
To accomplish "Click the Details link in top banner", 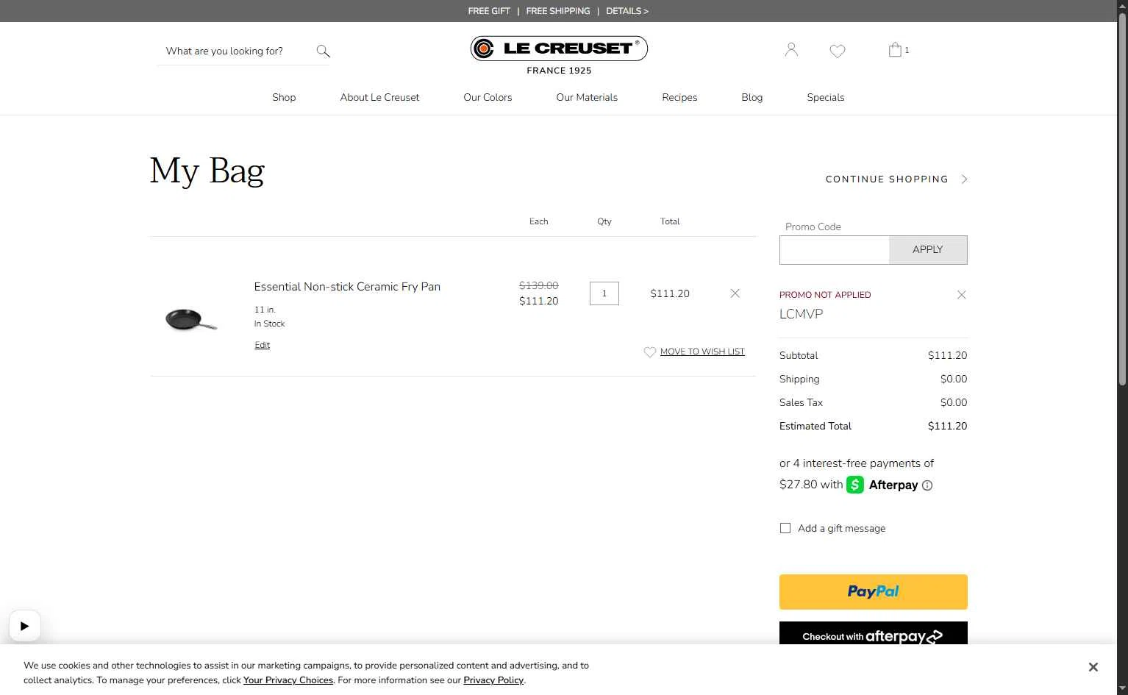I will click(627, 11).
